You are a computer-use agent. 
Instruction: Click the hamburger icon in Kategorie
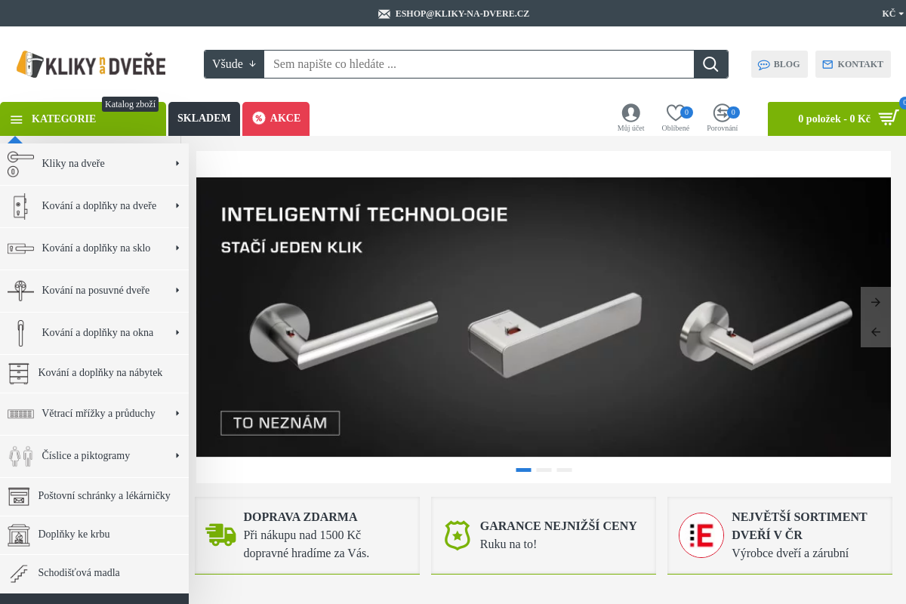coord(17,119)
